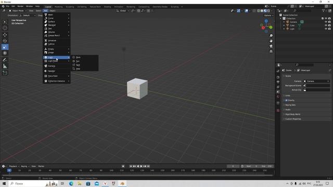This screenshot has height=187, width=333.
Task: Click the green Y axis on navigation gizmo
Action: tap(271, 27)
